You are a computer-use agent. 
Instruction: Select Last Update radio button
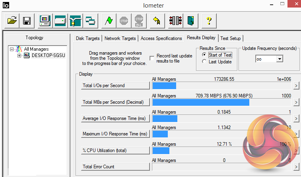(204, 61)
